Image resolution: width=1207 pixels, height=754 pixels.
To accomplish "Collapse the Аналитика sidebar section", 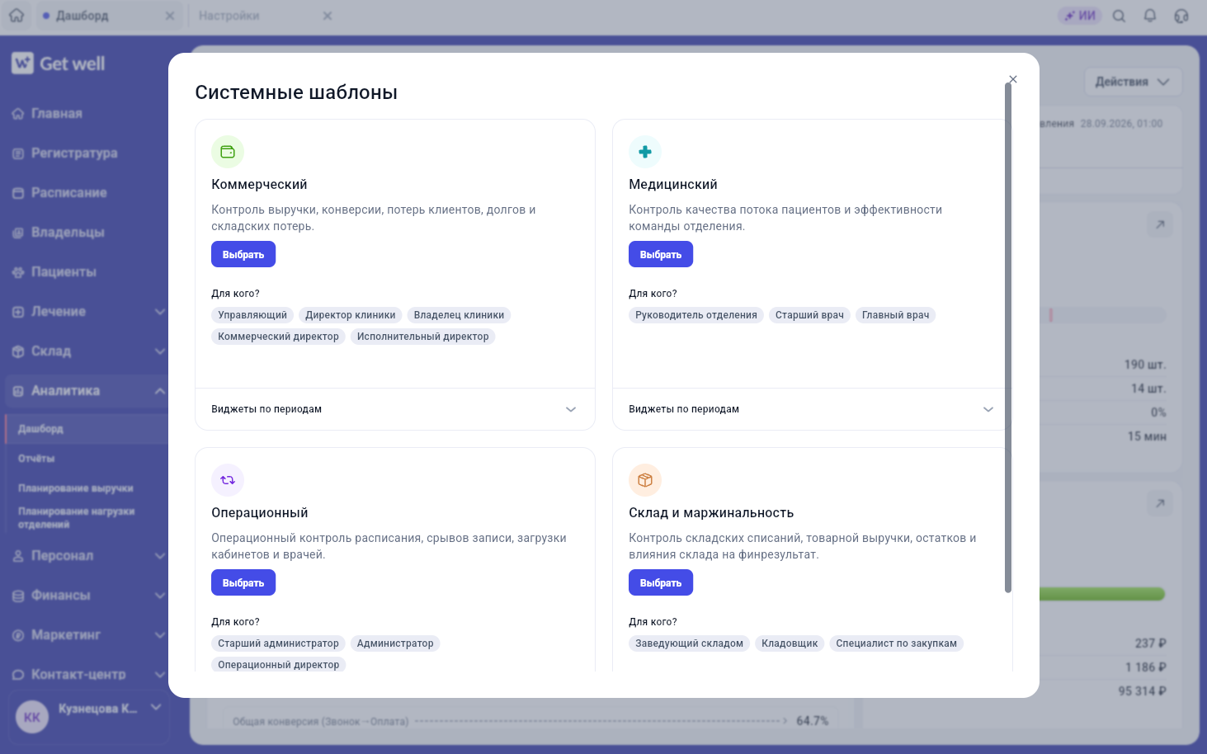I will (160, 391).
